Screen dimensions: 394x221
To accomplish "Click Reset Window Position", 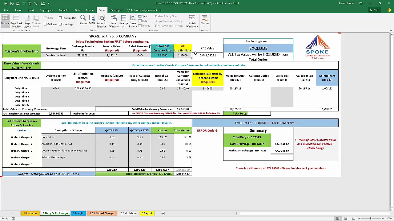I will [168, 26].
